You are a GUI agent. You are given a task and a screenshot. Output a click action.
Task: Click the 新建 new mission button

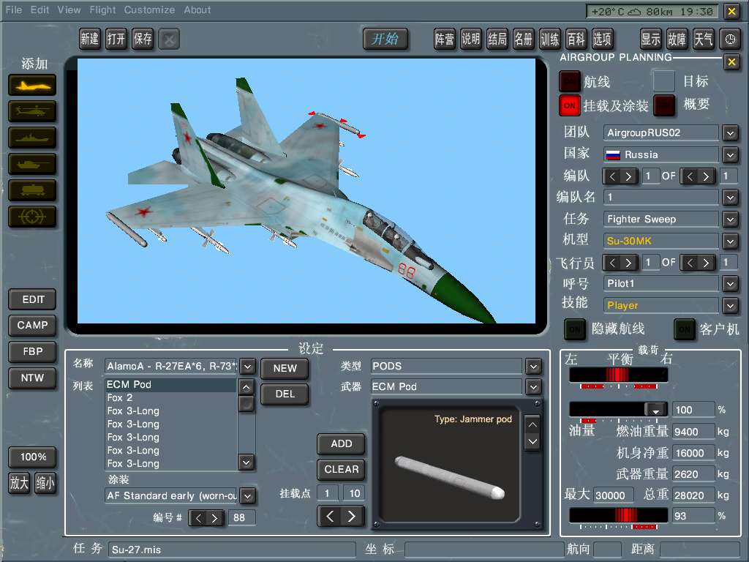pos(89,39)
